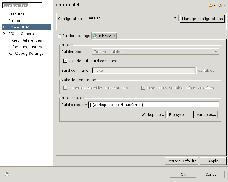Click the back navigation arrow icon
This screenshot has height=182, width=228.
pyautogui.click(x=210, y=6)
